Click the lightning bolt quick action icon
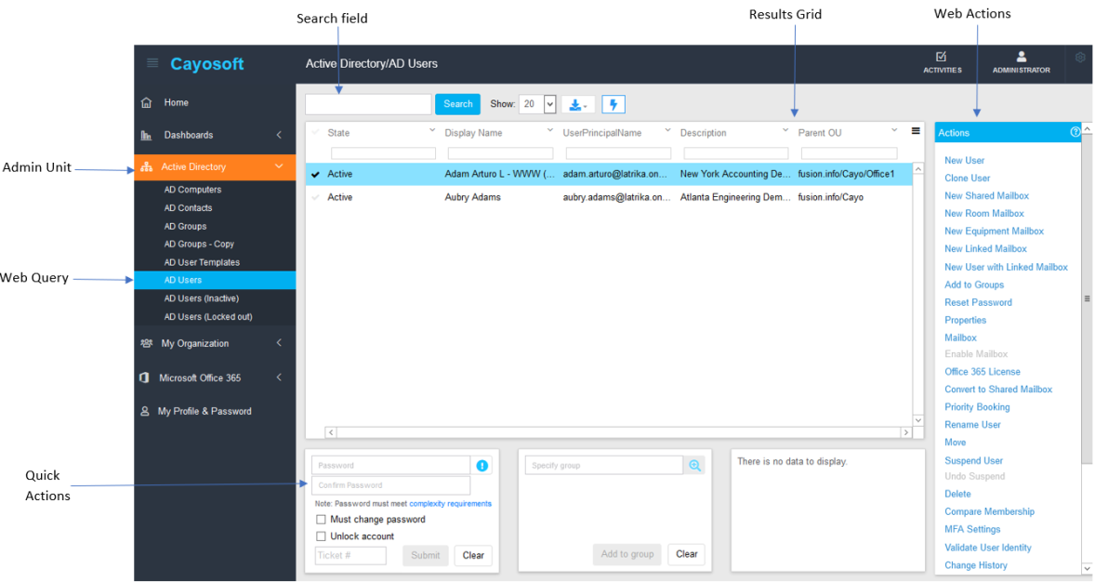 pyautogui.click(x=613, y=104)
